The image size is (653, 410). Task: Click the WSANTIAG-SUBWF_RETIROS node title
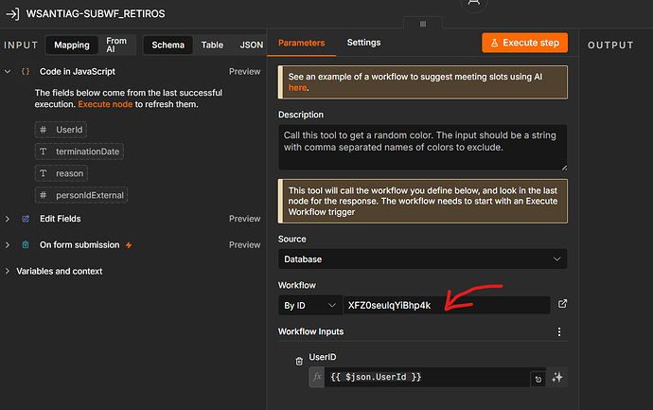96,14
